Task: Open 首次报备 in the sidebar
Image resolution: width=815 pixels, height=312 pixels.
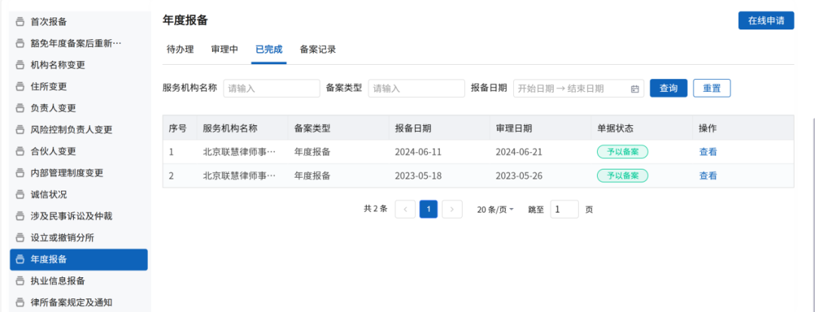Action: coord(78,22)
